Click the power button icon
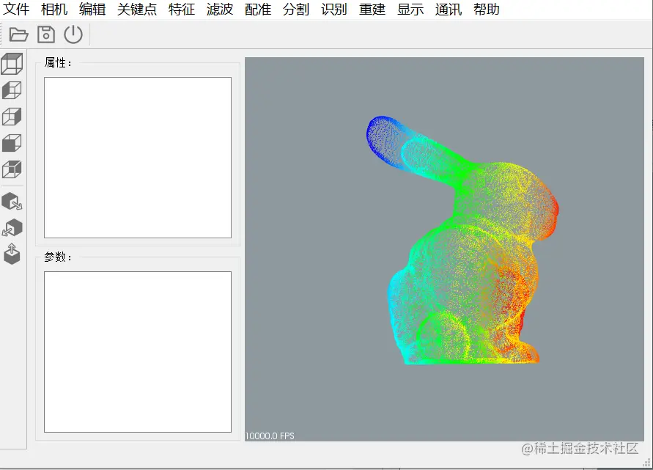The height and width of the screenshot is (470, 653). [73, 34]
